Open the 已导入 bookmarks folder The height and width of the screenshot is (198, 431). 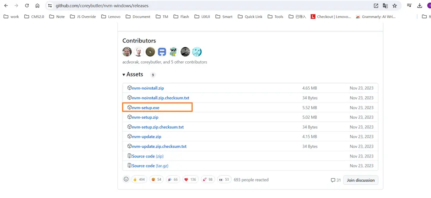coord(297,16)
